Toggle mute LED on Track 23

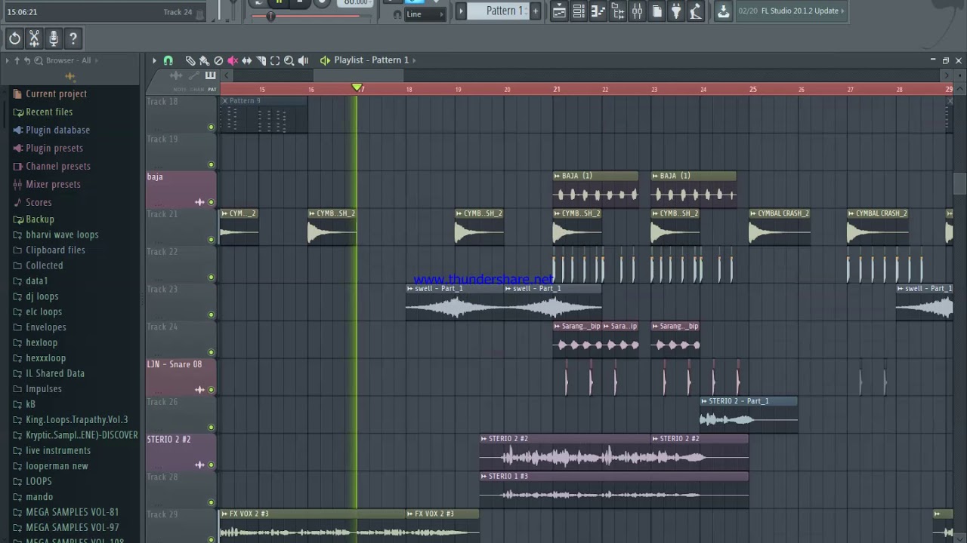211,314
